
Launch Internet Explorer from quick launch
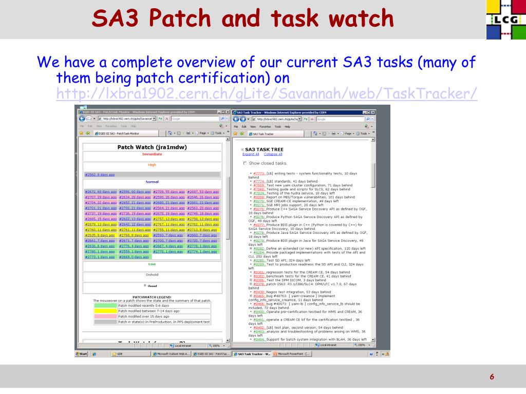click(x=95, y=354)
